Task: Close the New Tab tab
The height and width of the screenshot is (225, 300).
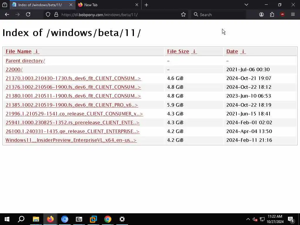Action: 137,5
